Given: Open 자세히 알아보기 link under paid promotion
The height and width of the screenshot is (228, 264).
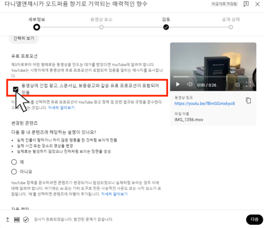Looking at the screenshot, I should click(x=61, y=108).
